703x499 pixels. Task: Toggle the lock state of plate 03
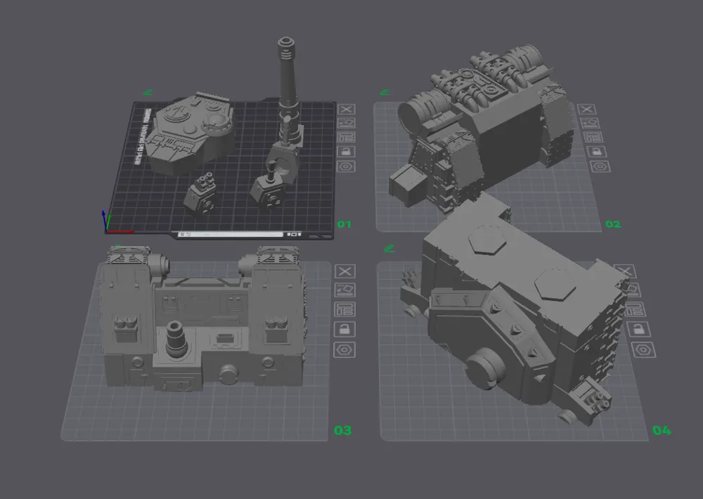tap(346, 330)
